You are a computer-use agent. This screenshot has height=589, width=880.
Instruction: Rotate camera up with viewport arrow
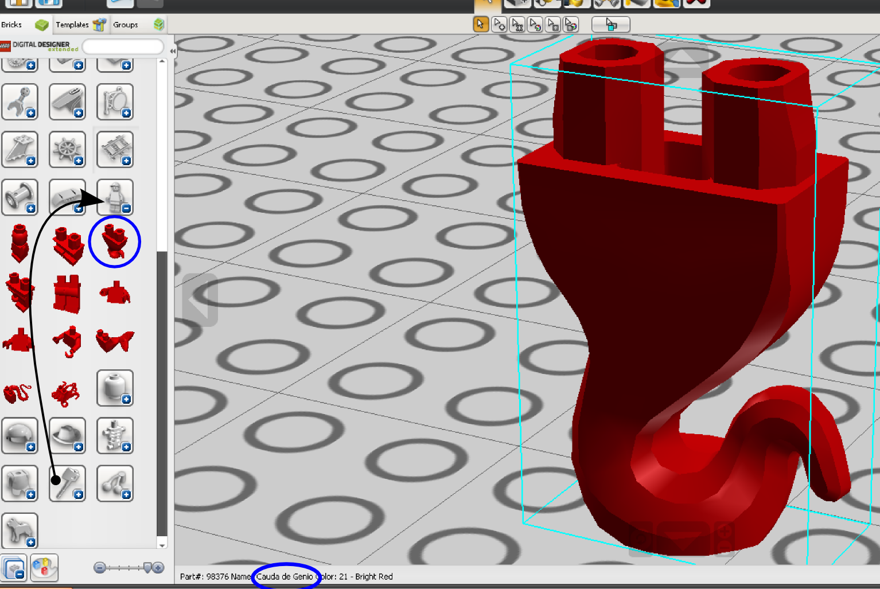(682, 62)
